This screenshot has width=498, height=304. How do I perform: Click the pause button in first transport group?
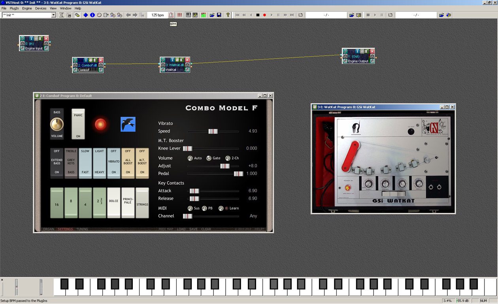pyautogui.click(x=278, y=15)
